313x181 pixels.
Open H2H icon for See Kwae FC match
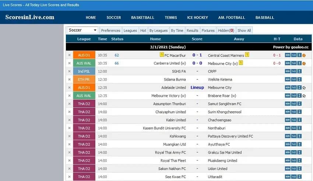288,177
